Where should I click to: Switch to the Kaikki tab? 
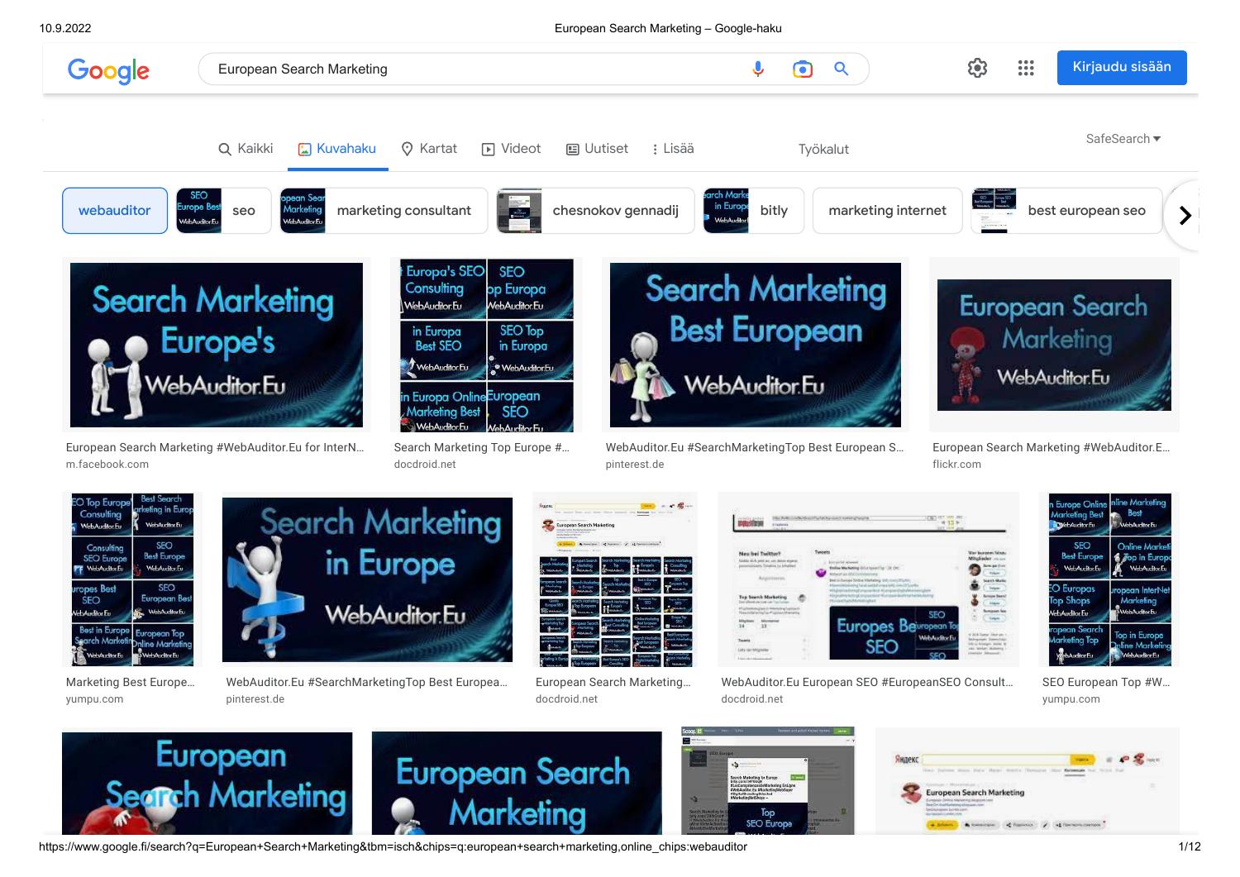coord(246,149)
